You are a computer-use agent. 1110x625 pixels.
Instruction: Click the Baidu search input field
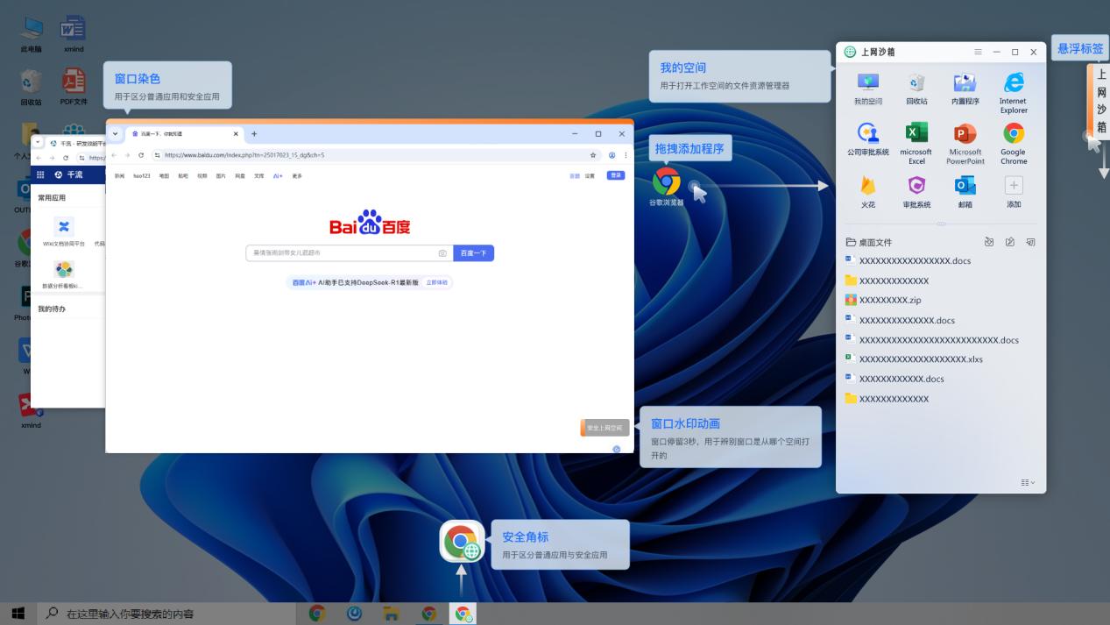(x=342, y=253)
